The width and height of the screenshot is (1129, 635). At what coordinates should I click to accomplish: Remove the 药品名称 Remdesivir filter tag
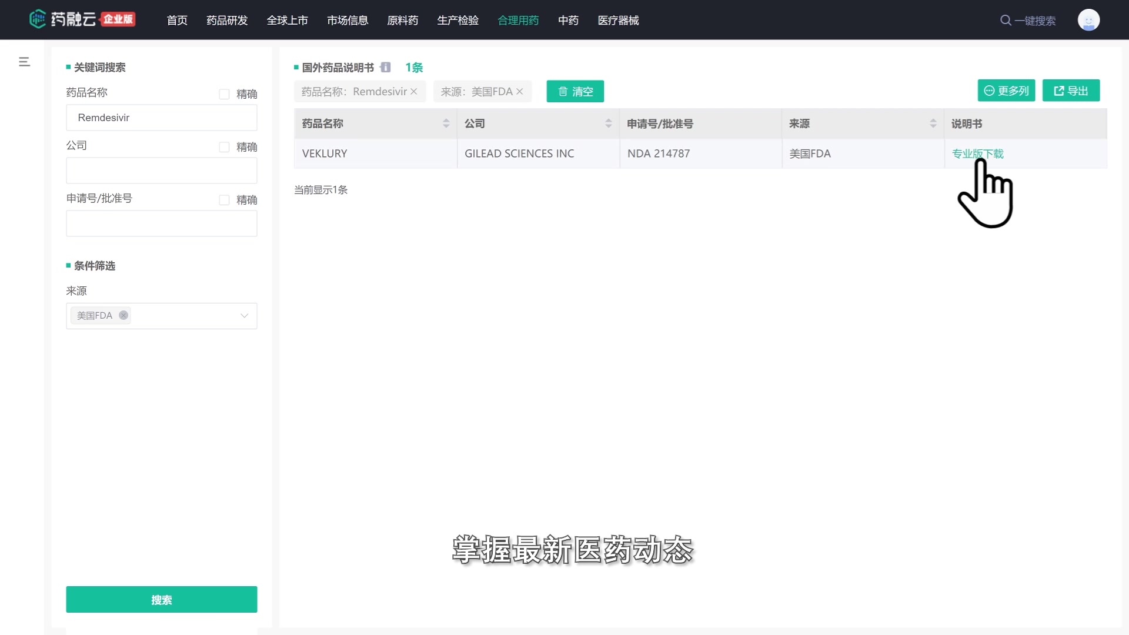click(x=414, y=92)
